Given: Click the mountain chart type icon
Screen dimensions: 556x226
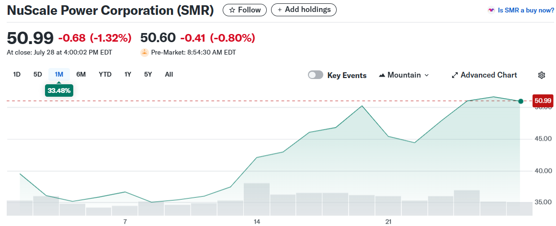Looking at the screenshot, I should [382, 75].
